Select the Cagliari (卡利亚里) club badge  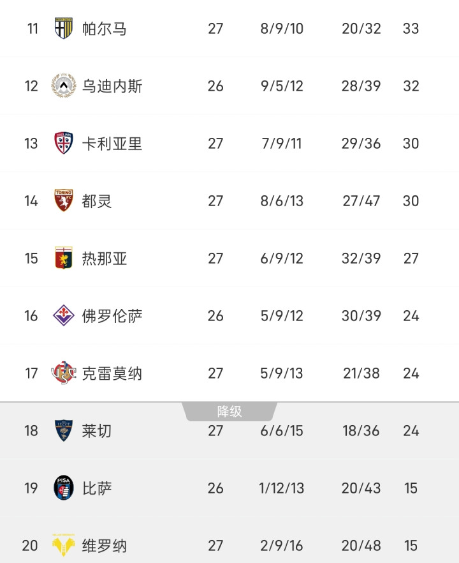(x=64, y=144)
